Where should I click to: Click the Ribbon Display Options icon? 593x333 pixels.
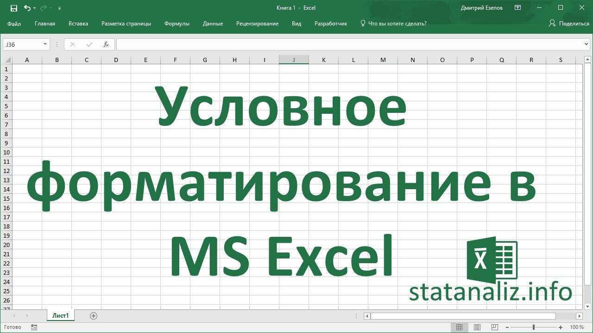pos(518,8)
